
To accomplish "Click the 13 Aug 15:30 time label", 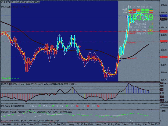I will (x=100, y=124).
